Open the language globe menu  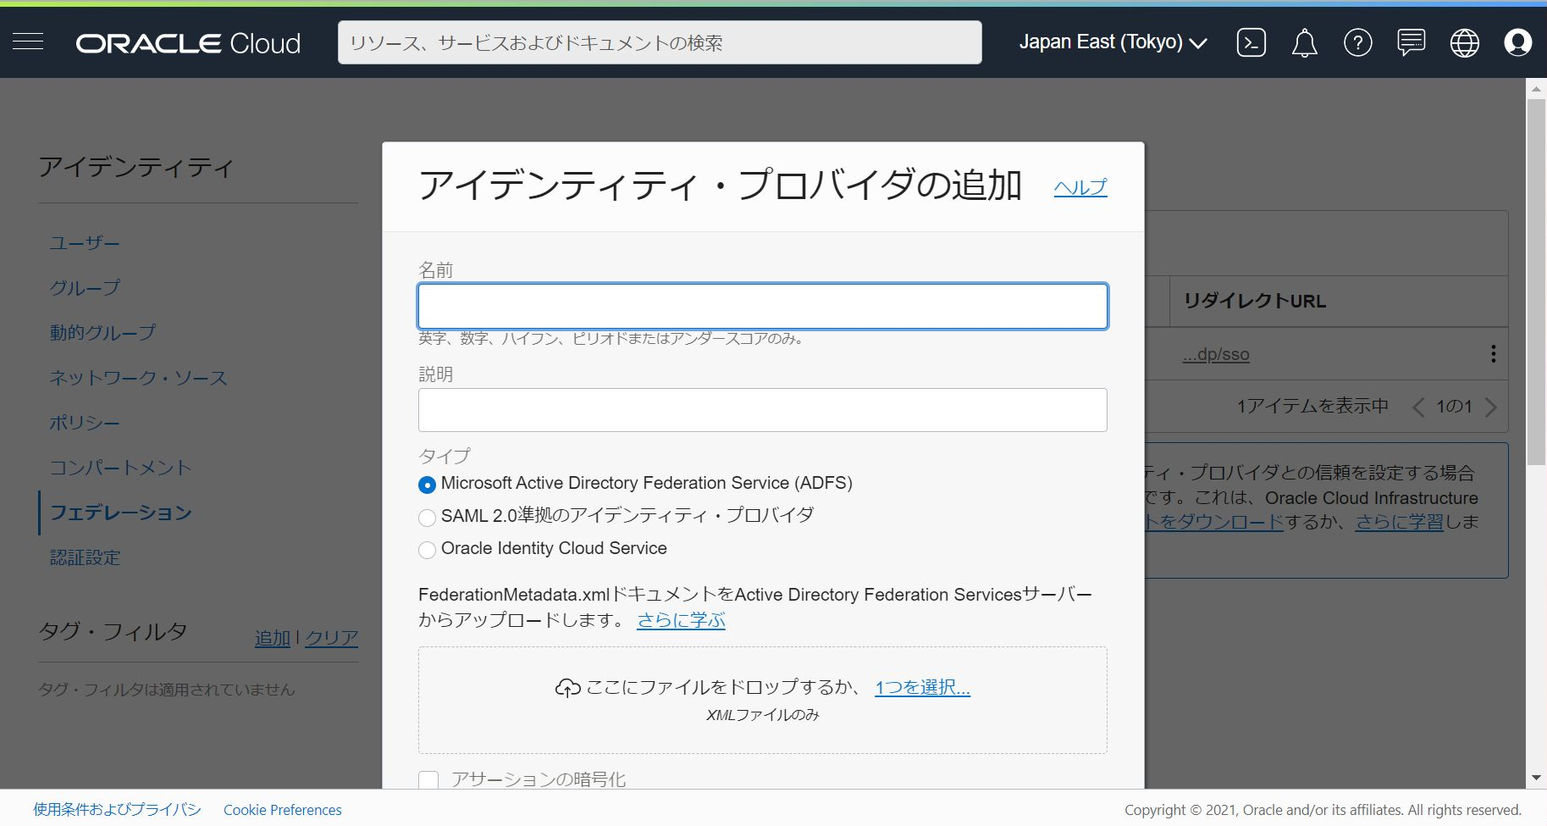(1464, 42)
